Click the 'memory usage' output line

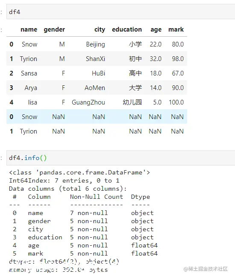point(58,270)
